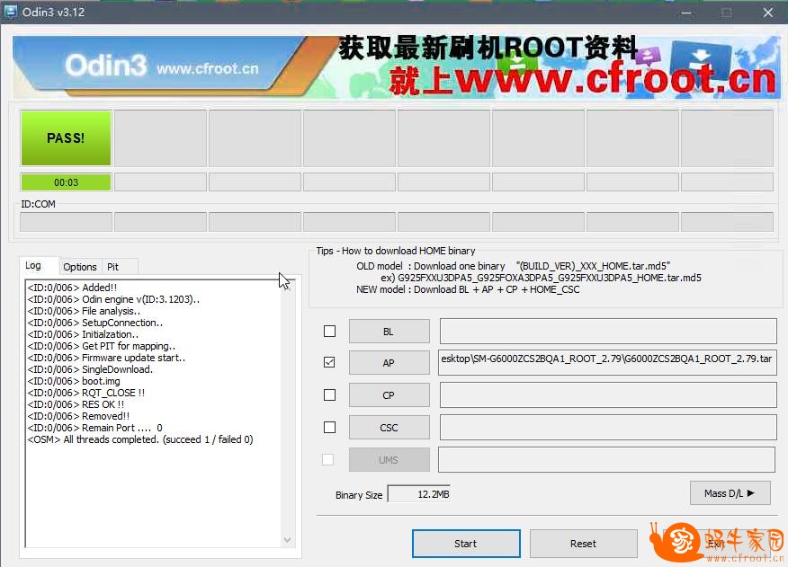This screenshot has width=788, height=567.
Task: Click the disabled UMS checkbox
Action: tap(327, 459)
